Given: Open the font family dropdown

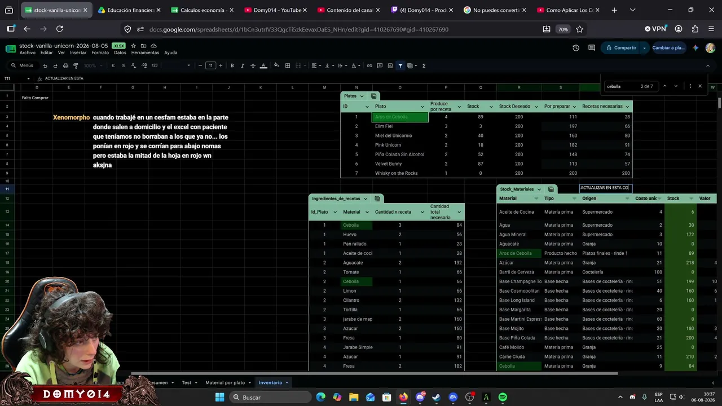Looking at the screenshot, I should tap(177, 65).
